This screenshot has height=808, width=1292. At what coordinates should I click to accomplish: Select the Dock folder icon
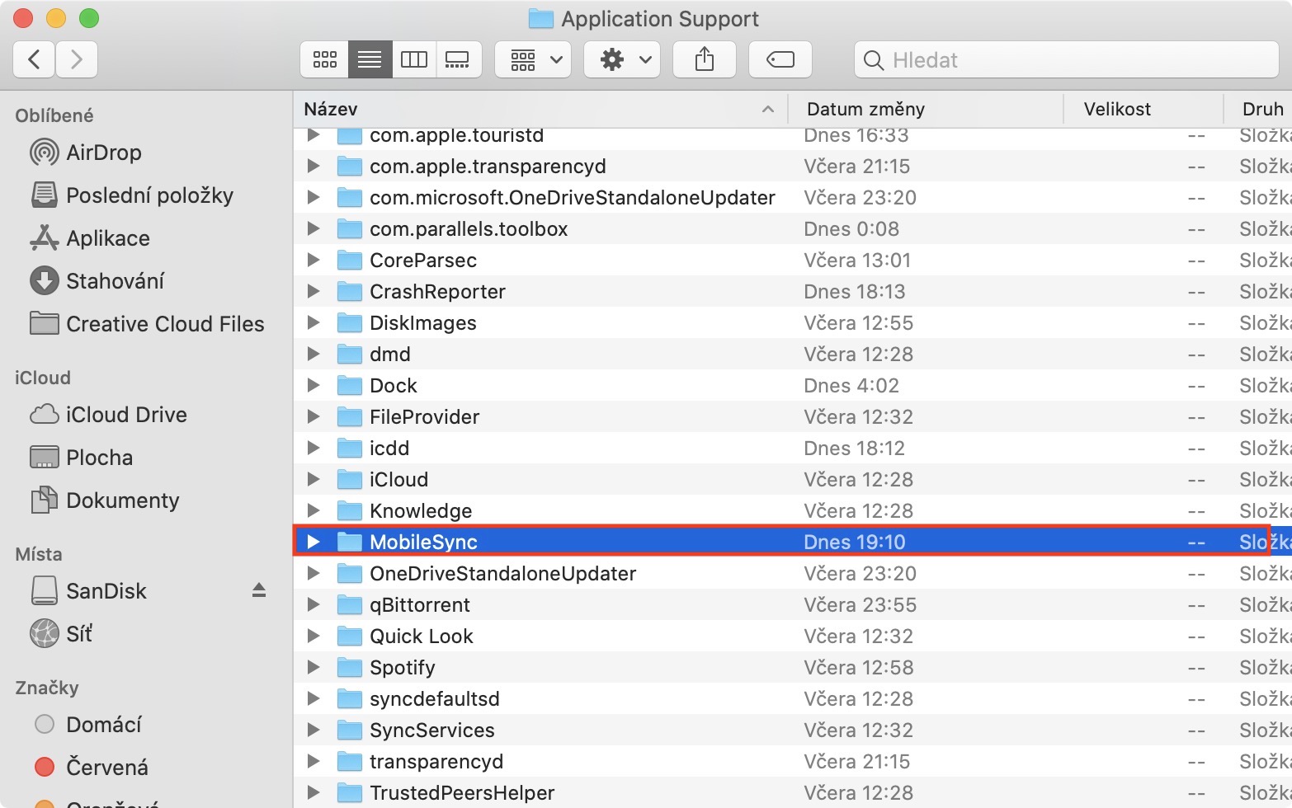tap(350, 385)
